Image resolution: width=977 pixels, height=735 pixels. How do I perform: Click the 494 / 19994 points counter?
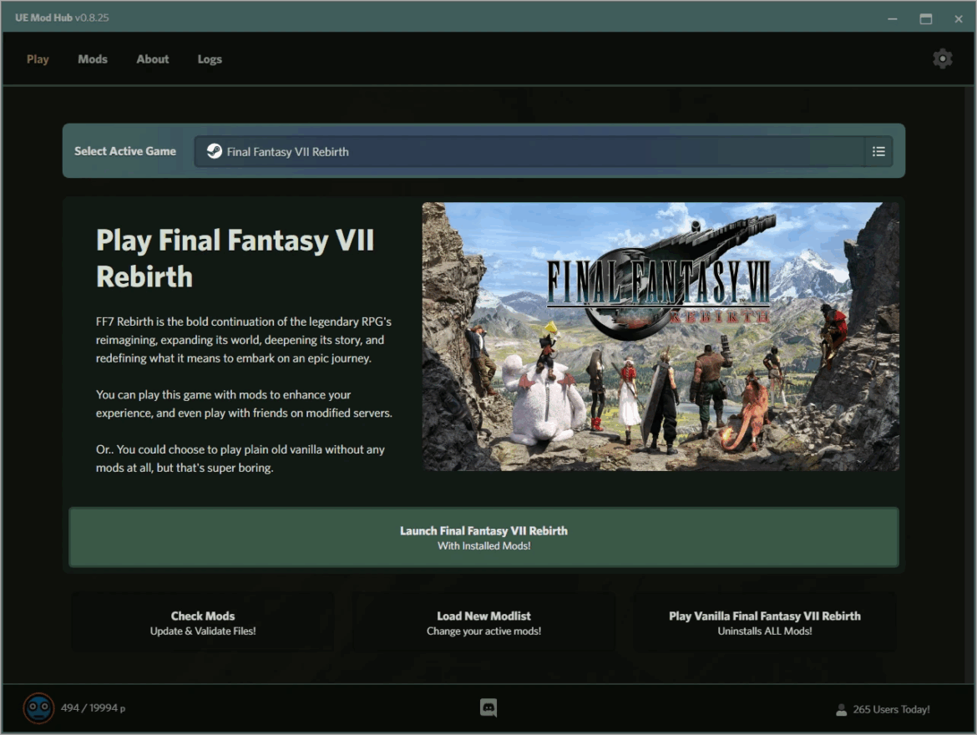point(93,708)
